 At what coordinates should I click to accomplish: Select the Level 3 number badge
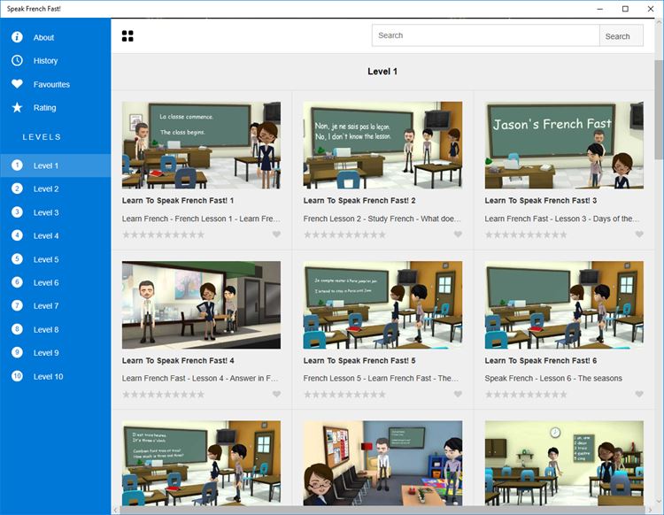(17, 212)
